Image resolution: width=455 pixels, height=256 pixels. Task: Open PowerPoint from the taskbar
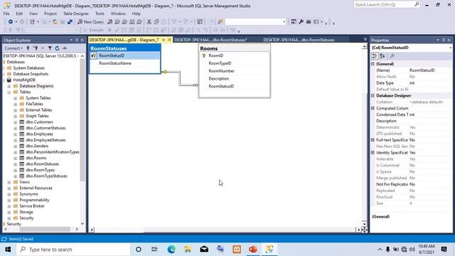(x=253, y=250)
